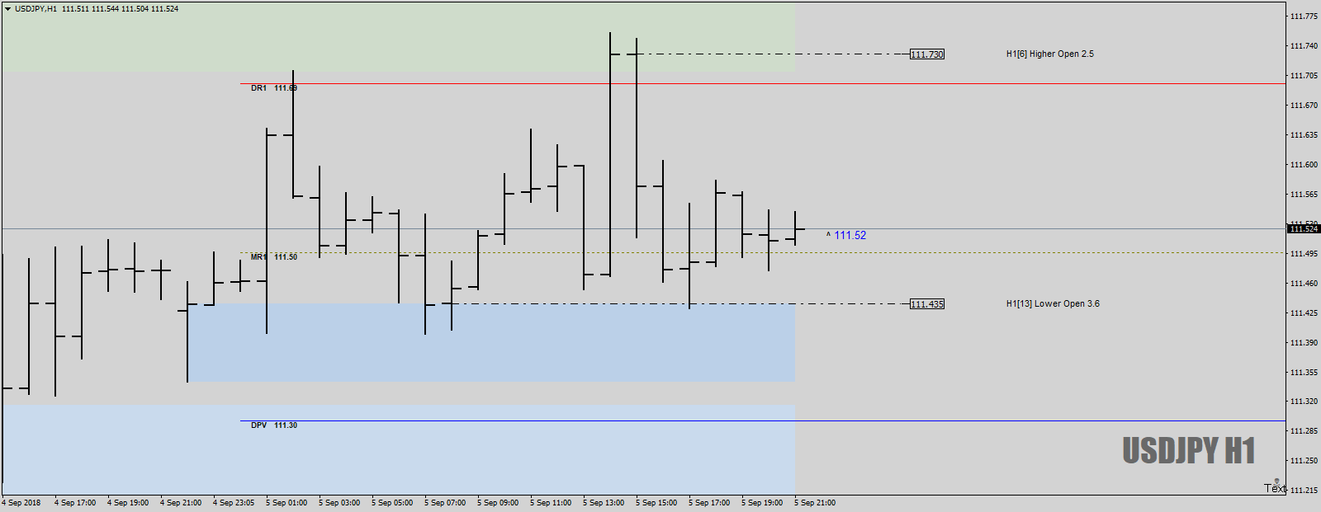The image size is (1321, 512).
Task: Click the '5 Sep 03:00' time axis label
Action: (339, 503)
